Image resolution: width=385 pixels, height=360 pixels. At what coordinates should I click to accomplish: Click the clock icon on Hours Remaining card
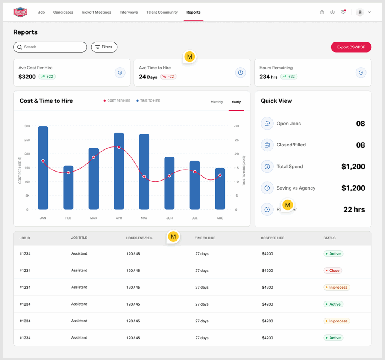pyautogui.click(x=361, y=72)
